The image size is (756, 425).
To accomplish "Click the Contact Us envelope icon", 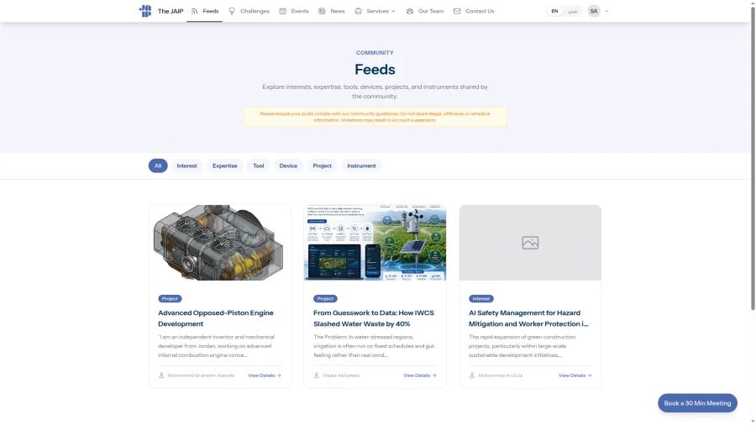I will (x=457, y=11).
